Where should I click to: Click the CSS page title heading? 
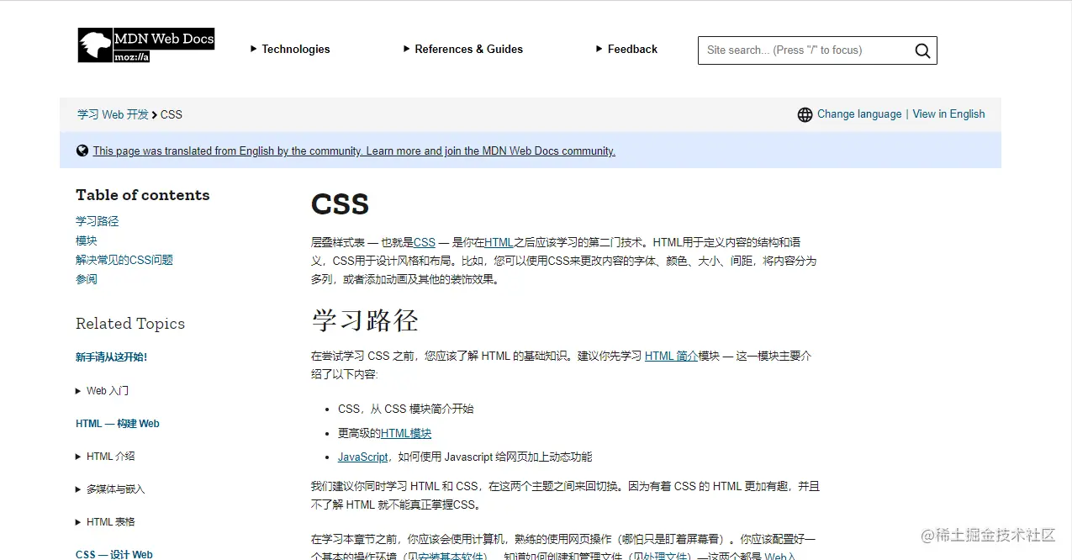(341, 204)
